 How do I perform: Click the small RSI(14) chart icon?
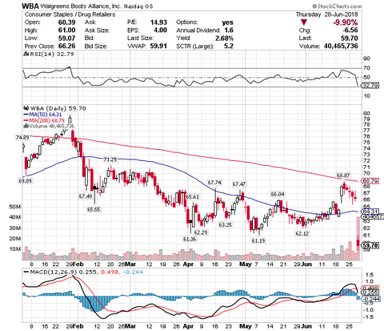[x=26, y=54]
